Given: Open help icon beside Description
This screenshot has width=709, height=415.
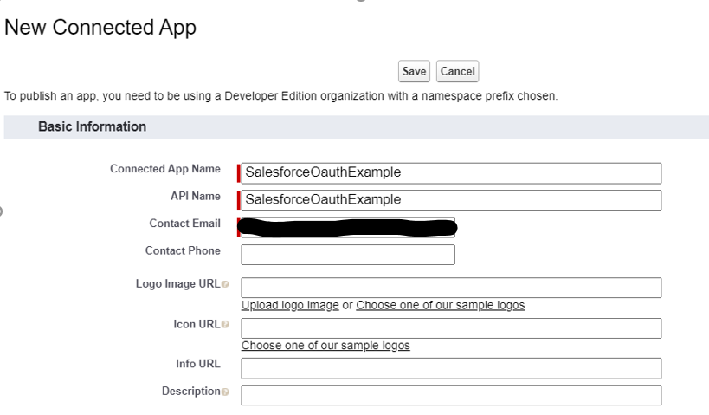Looking at the screenshot, I should tap(225, 392).
